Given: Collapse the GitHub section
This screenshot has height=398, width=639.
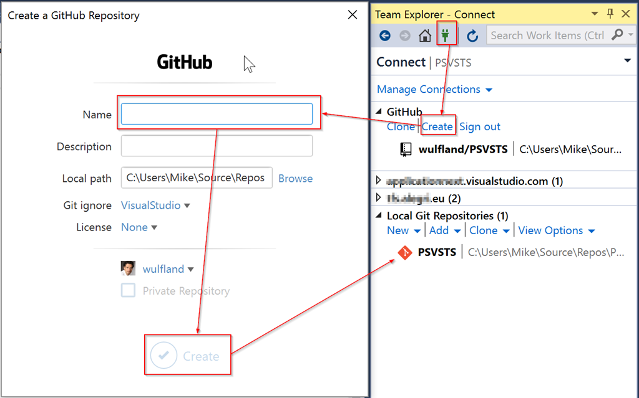Looking at the screenshot, I should (x=379, y=112).
